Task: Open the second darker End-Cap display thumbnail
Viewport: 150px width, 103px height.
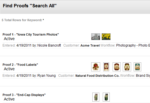Action: (106, 97)
